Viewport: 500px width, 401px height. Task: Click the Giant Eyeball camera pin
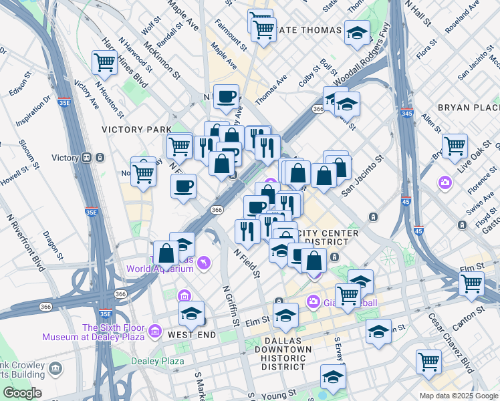pos(312,303)
